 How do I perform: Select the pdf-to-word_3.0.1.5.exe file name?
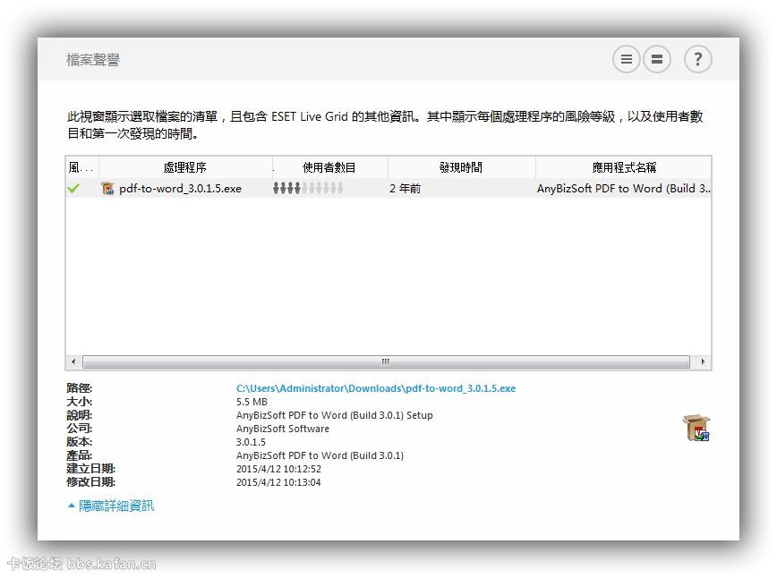181,189
